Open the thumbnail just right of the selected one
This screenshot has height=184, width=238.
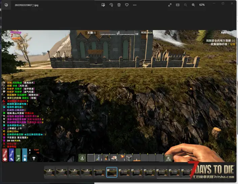click(x=124, y=172)
